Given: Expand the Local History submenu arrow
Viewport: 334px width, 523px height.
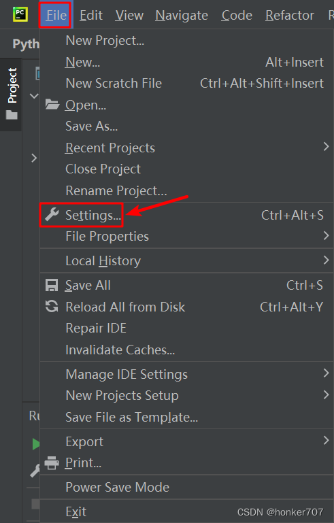Looking at the screenshot, I should point(326,260).
